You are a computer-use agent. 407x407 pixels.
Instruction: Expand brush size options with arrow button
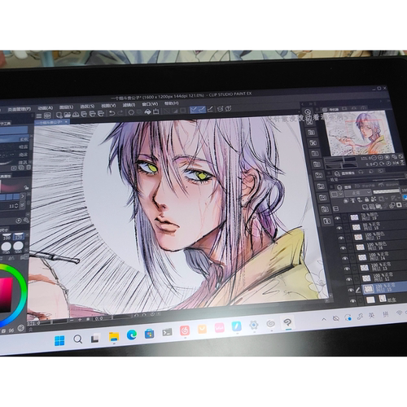tap(23, 196)
